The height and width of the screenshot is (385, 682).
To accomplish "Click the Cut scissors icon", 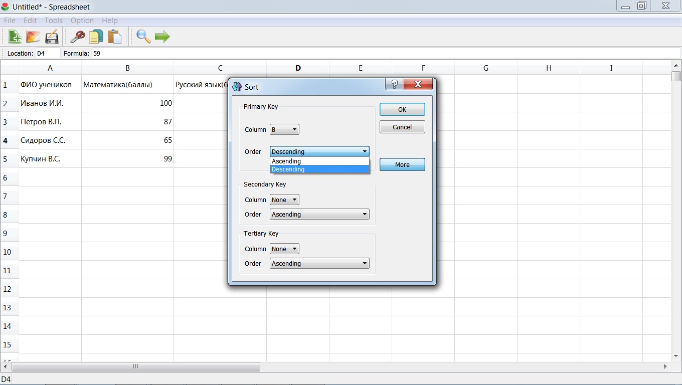I will (77, 37).
